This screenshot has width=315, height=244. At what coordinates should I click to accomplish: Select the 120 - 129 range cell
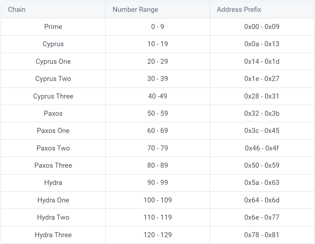[157, 235]
